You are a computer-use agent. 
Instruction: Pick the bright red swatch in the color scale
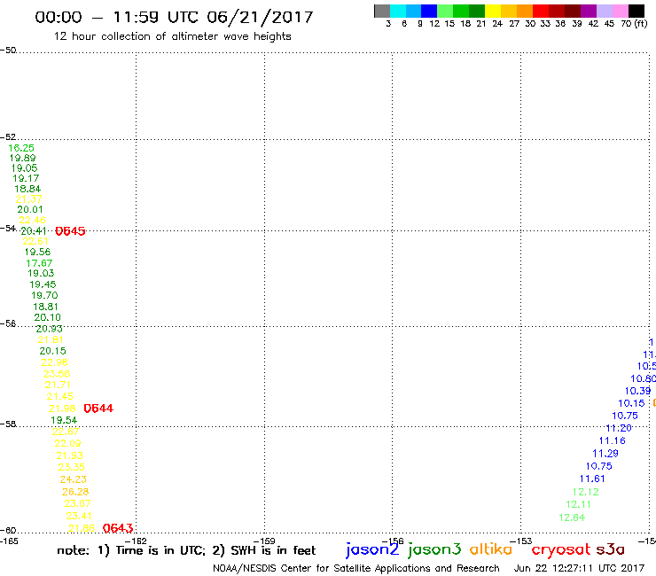tap(541, 11)
